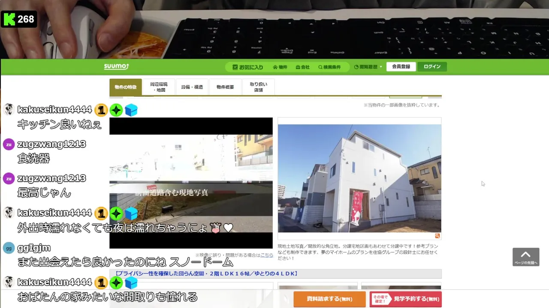Click the chat message キッチン良いねぇ
Image resolution: width=549 pixels, height=308 pixels.
click(59, 124)
